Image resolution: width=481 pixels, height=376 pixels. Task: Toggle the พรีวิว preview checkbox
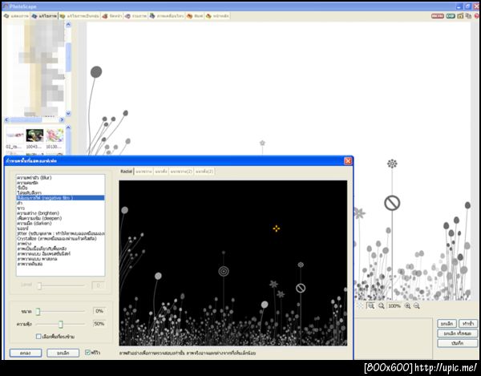[87, 353]
